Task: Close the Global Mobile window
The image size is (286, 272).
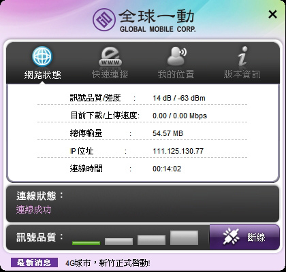Action: coord(272,14)
